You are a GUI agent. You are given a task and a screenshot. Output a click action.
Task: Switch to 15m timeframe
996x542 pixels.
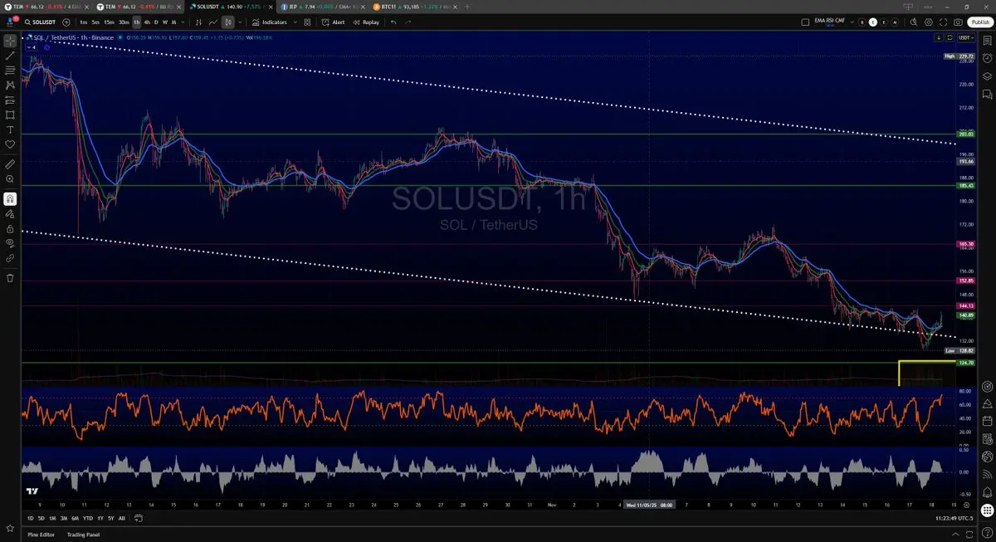pos(109,22)
